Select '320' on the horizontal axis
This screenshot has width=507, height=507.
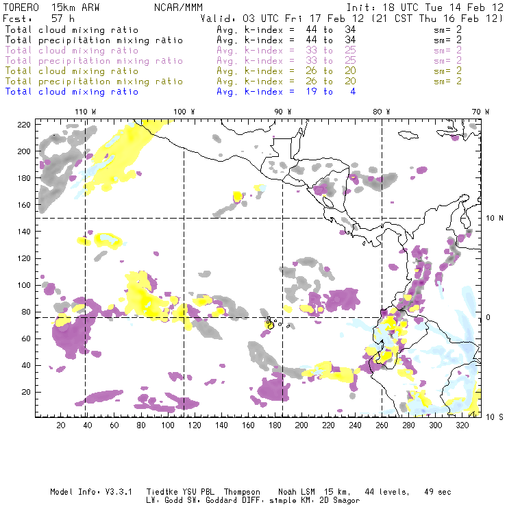[462, 425]
